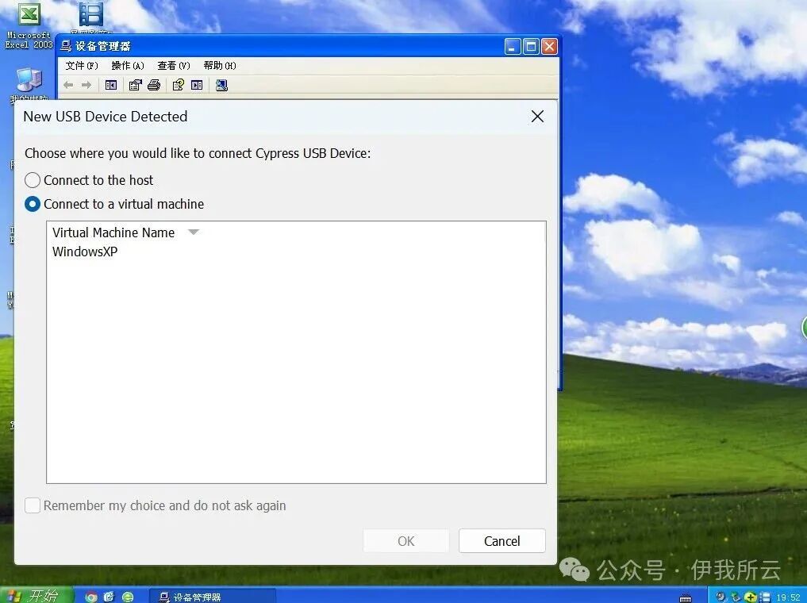Click the Forward arrow in Device Manager toolbar

point(86,85)
